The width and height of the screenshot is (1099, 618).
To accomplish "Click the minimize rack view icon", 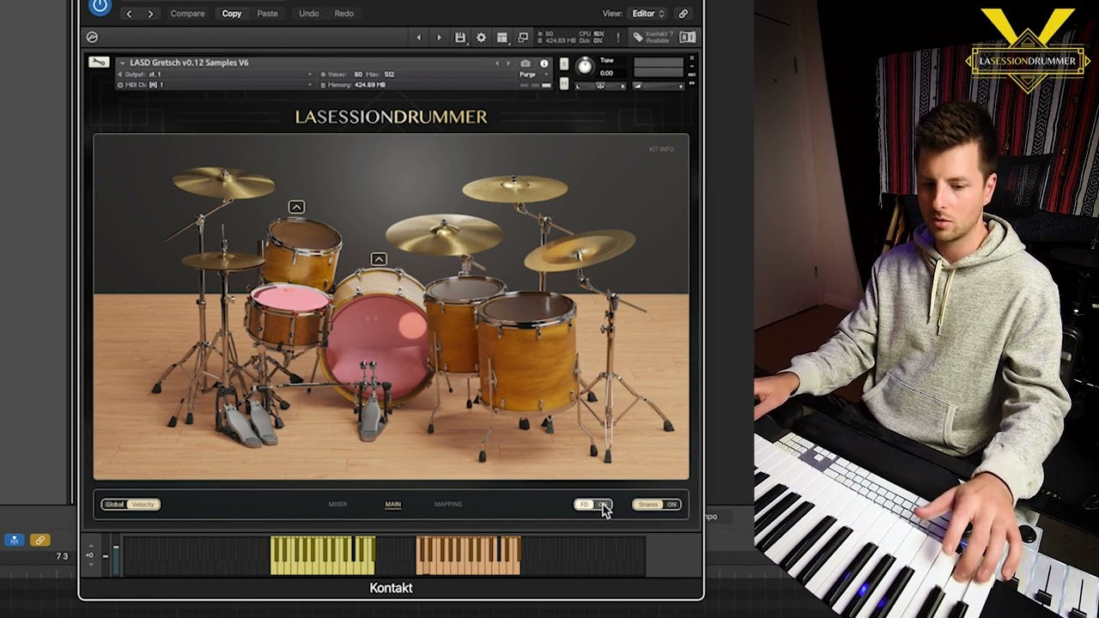I will coord(521,38).
